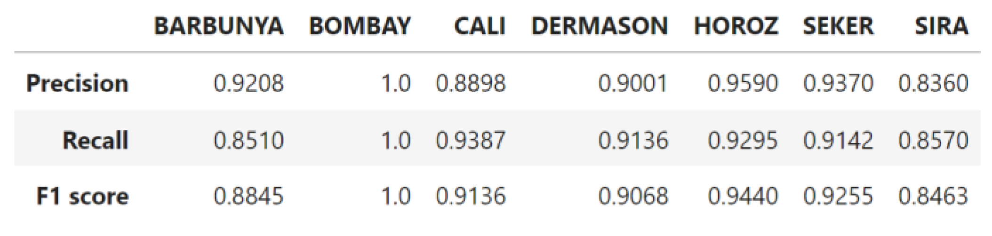Click the BARBUNYA column header

219,26
